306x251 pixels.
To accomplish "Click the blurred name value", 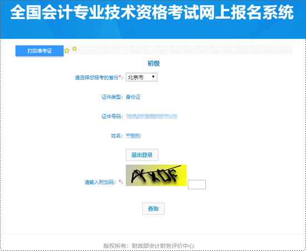I will coord(134,136).
